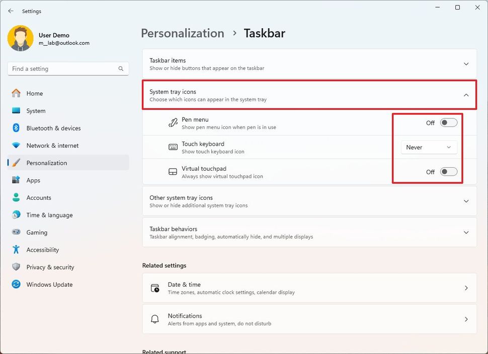Image resolution: width=488 pixels, height=354 pixels.
Task: Open Accessibility settings via its icon
Action: (x=15, y=250)
